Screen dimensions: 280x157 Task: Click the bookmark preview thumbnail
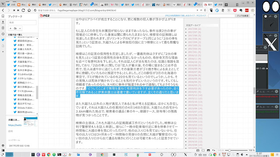click(x=30, y=122)
